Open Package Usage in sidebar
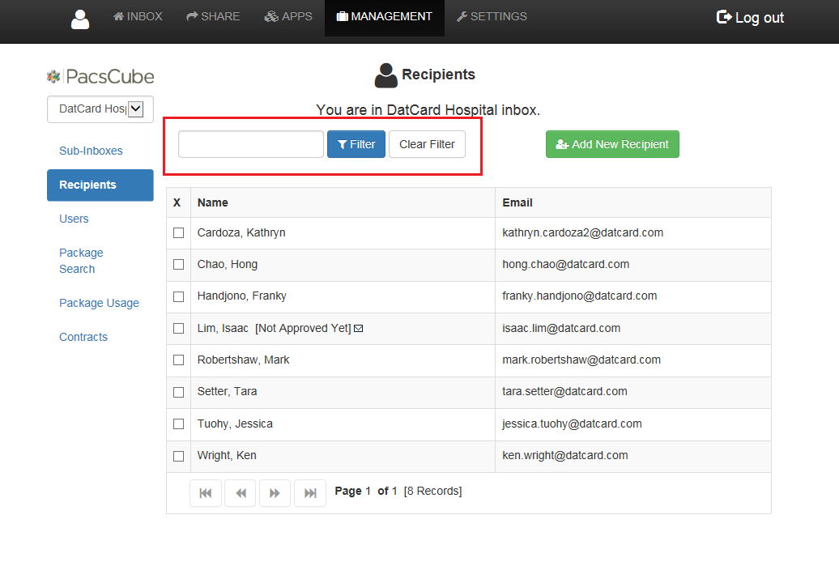Image resolution: width=839 pixels, height=579 pixels. tap(99, 303)
